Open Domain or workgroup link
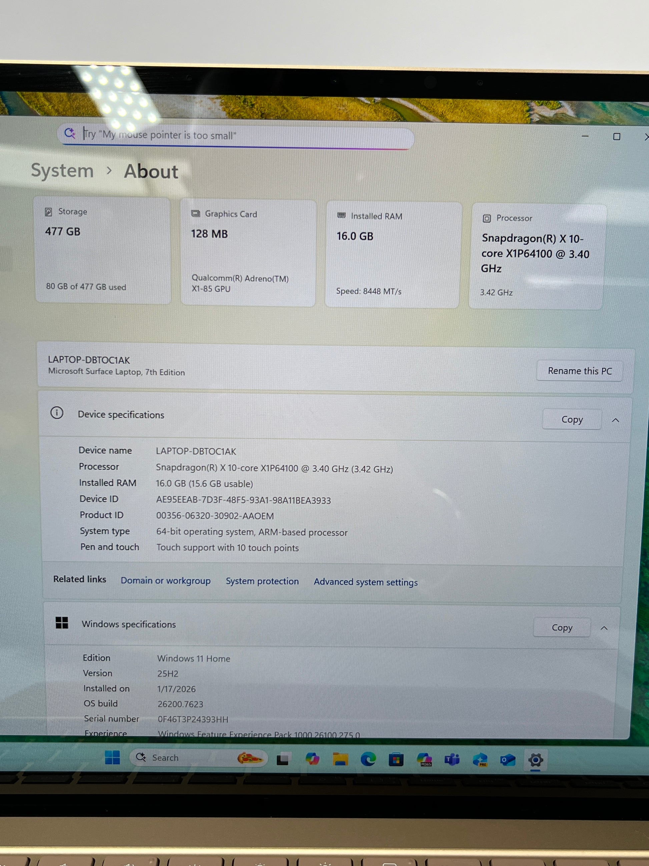This screenshot has width=649, height=866. click(165, 581)
